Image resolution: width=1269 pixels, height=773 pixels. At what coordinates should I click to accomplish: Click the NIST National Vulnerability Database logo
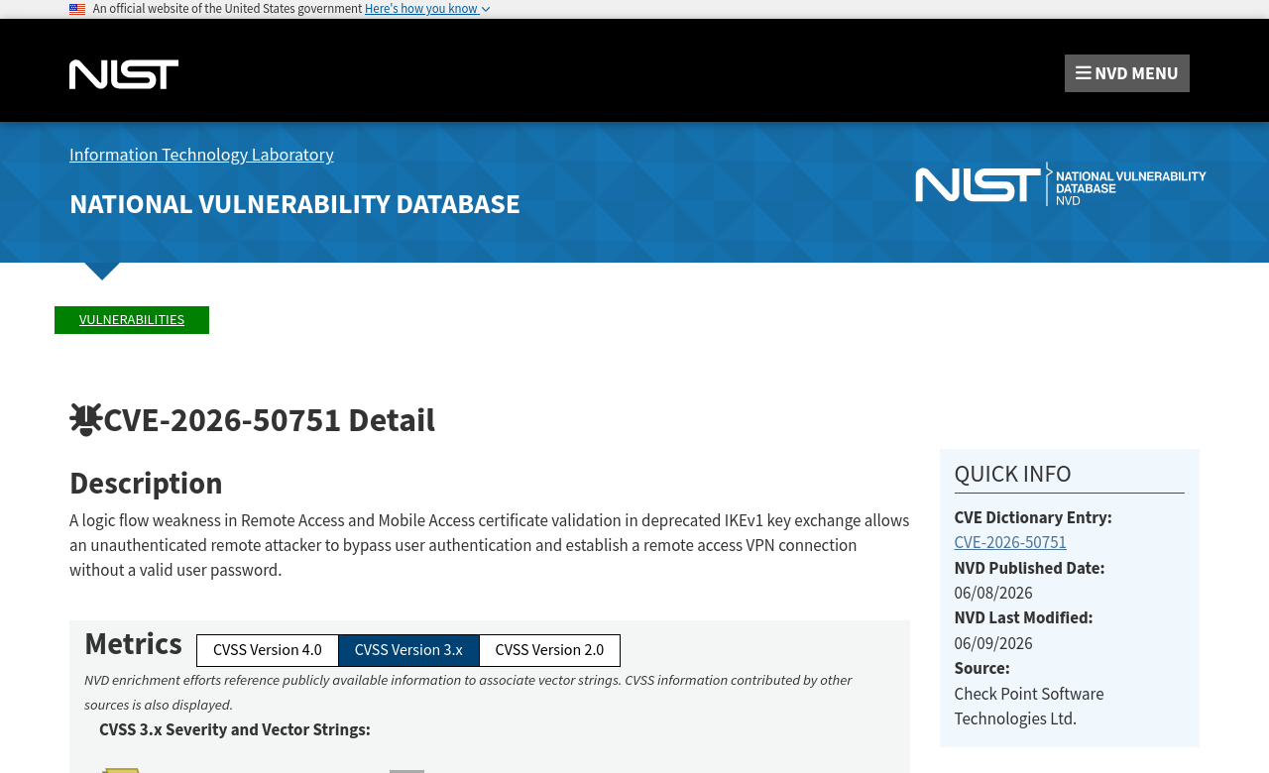tap(1061, 184)
